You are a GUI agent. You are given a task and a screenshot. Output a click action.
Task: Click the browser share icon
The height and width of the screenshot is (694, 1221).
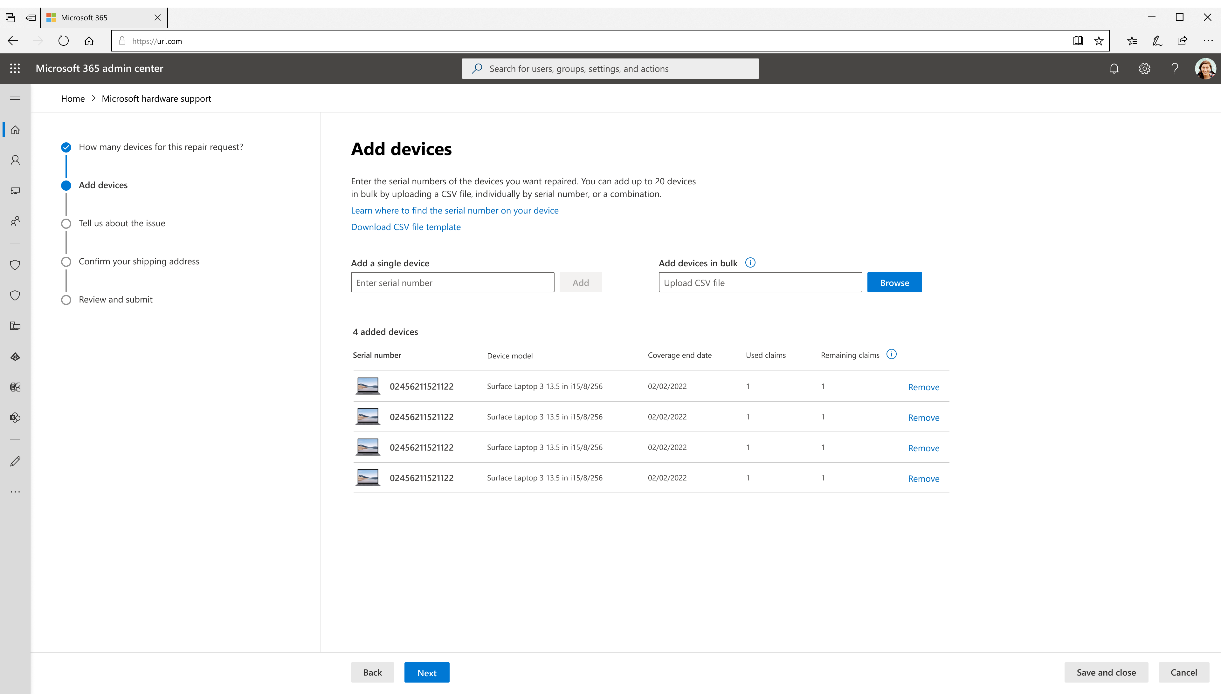[x=1182, y=41]
